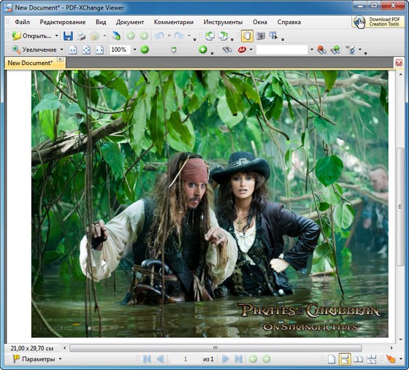Click the green Zoom Out minus button
This screenshot has width=409, height=370.
(145, 49)
